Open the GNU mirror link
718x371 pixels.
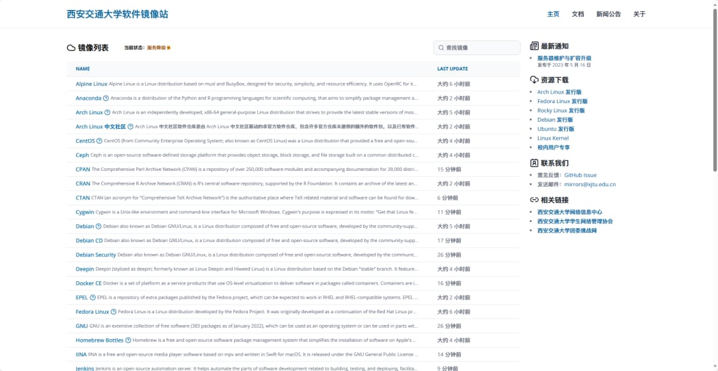click(82, 326)
